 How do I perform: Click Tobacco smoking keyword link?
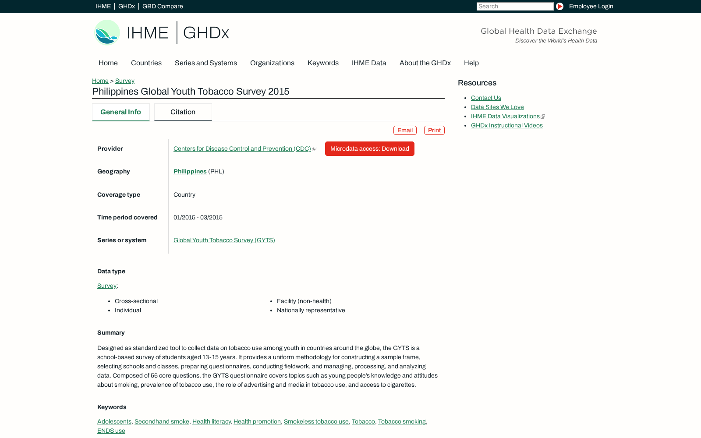tap(402, 421)
